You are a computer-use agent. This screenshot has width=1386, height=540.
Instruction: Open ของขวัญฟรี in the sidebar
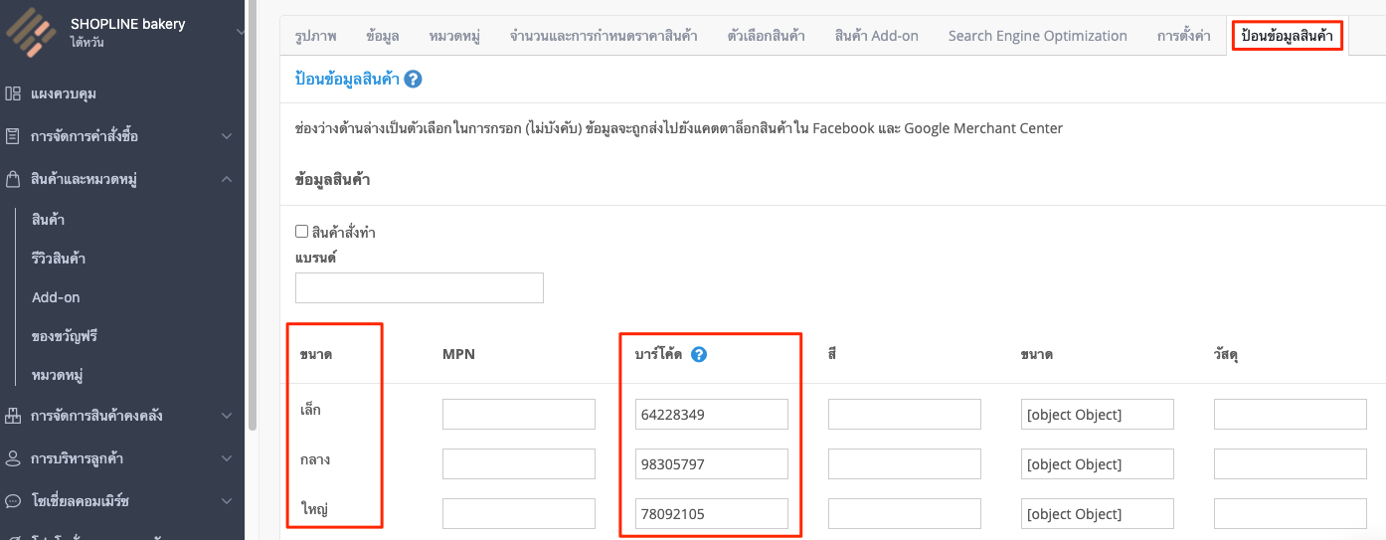(x=65, y=336)
